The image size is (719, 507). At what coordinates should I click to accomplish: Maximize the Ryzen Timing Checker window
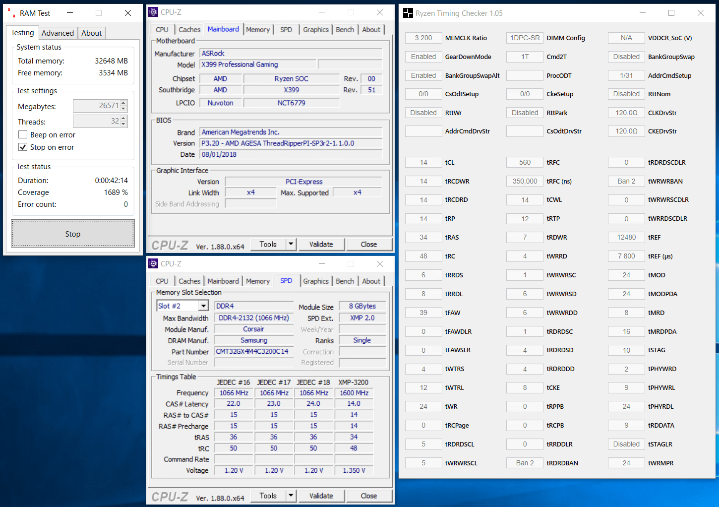[671, 13]
